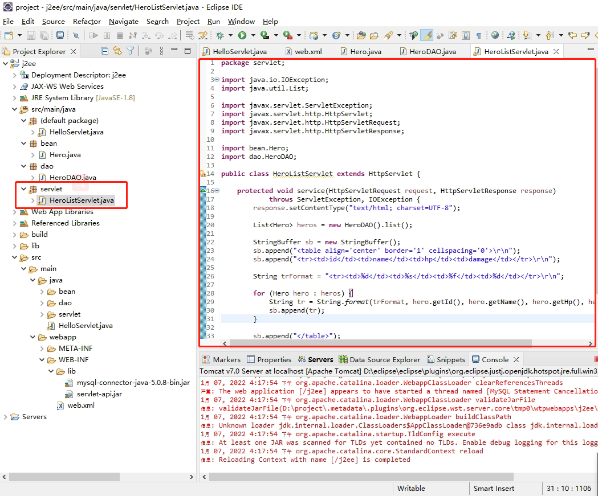Click the Open Web Browser globe icon
The image size is (598, 496).
coord(495,35)
